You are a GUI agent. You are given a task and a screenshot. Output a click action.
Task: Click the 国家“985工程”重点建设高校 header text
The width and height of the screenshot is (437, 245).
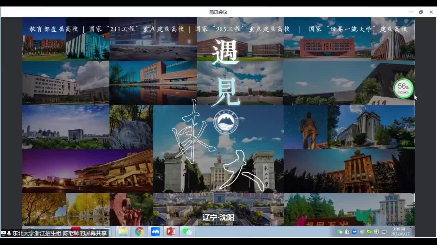point(243,29)
